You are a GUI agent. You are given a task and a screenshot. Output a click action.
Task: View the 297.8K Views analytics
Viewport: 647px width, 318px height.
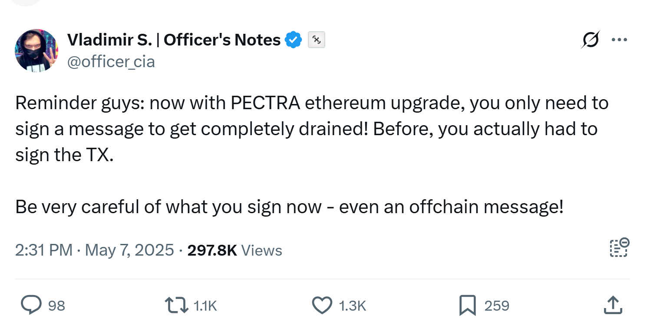click(234, 250)
